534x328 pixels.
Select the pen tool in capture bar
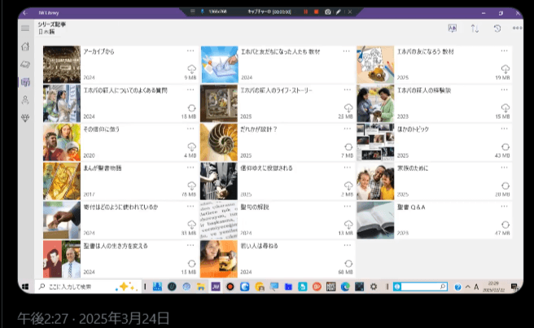pos(338,12)
